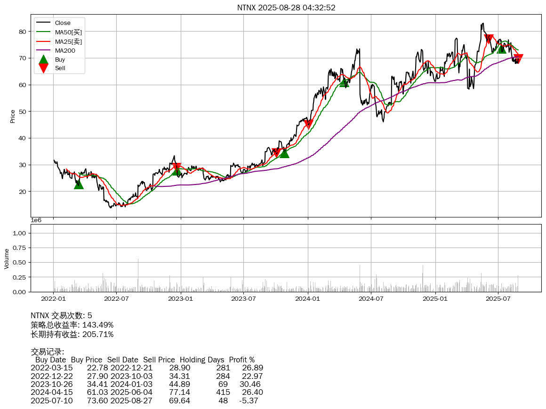The width and height of the screenshot is (546, 409).
Task: Click the -5.37 profit value in table
Action: coord(249,401)
